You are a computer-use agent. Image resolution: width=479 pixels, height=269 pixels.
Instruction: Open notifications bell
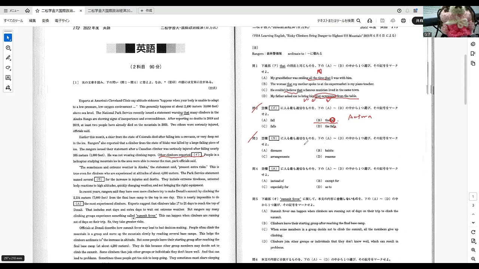(x=408, y=11)
